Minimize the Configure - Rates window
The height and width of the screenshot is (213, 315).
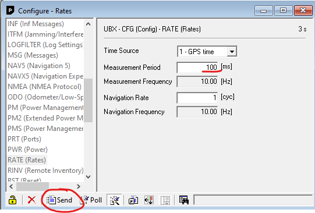(263, 10)
